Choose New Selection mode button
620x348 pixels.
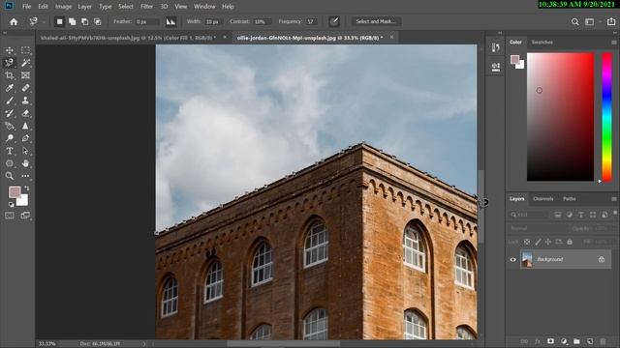point(60,21)
